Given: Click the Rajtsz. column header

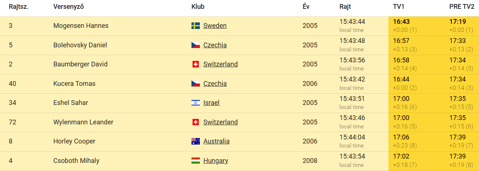Looking at the screenshot, I should pos(19,7).
